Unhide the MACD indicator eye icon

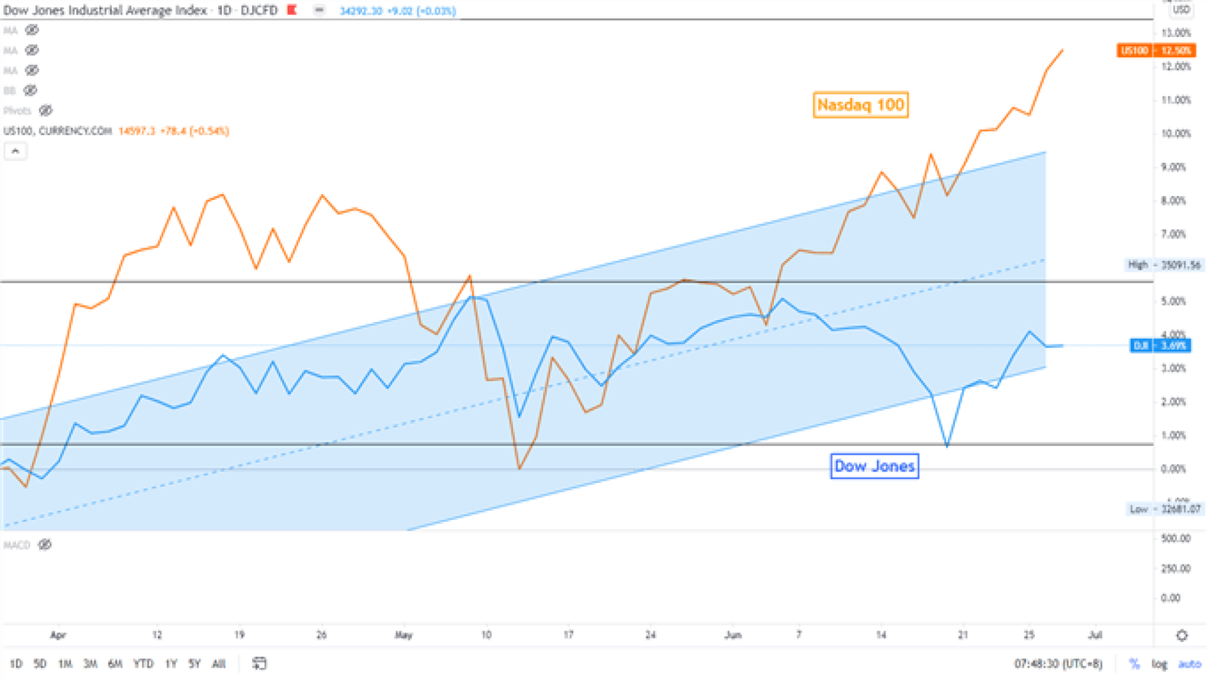(x=45, y=545)
